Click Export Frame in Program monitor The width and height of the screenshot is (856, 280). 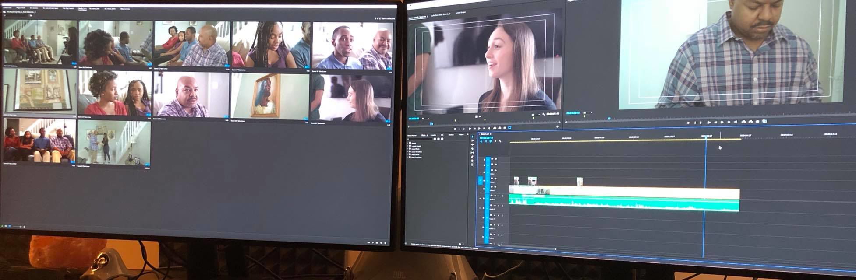click(x=757, y=121)
